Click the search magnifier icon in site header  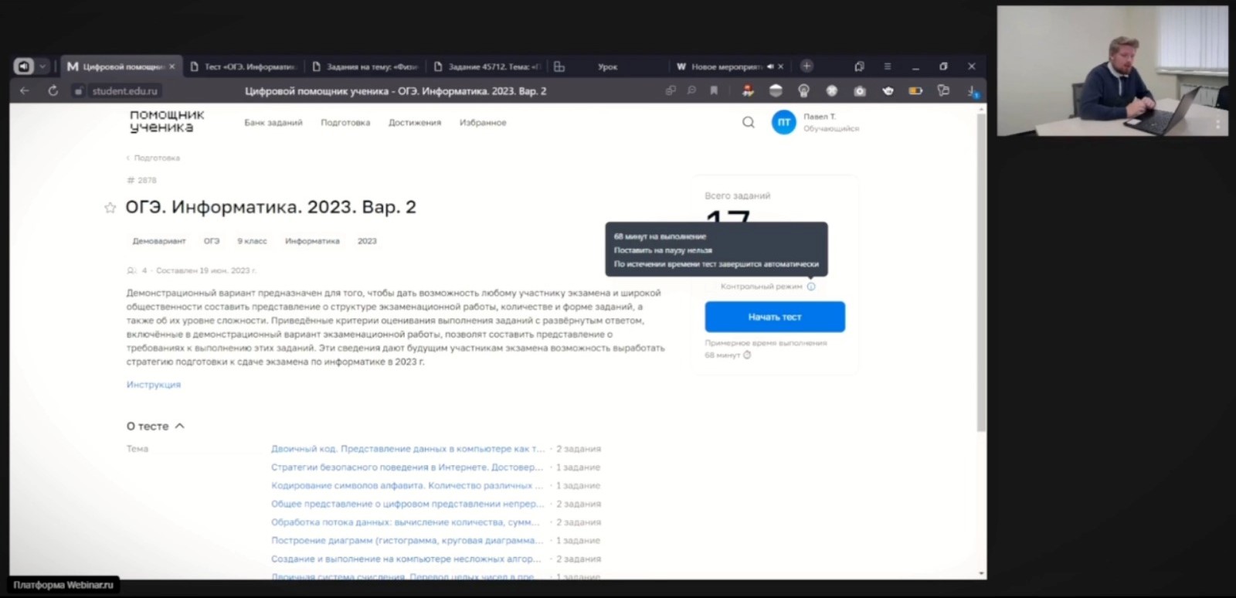tap(748, 122)
